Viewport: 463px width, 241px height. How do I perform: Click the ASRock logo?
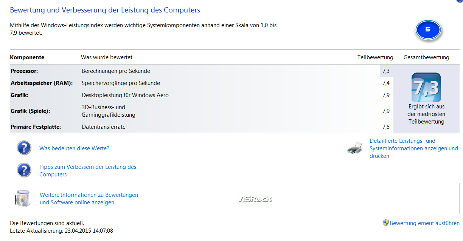255,199
